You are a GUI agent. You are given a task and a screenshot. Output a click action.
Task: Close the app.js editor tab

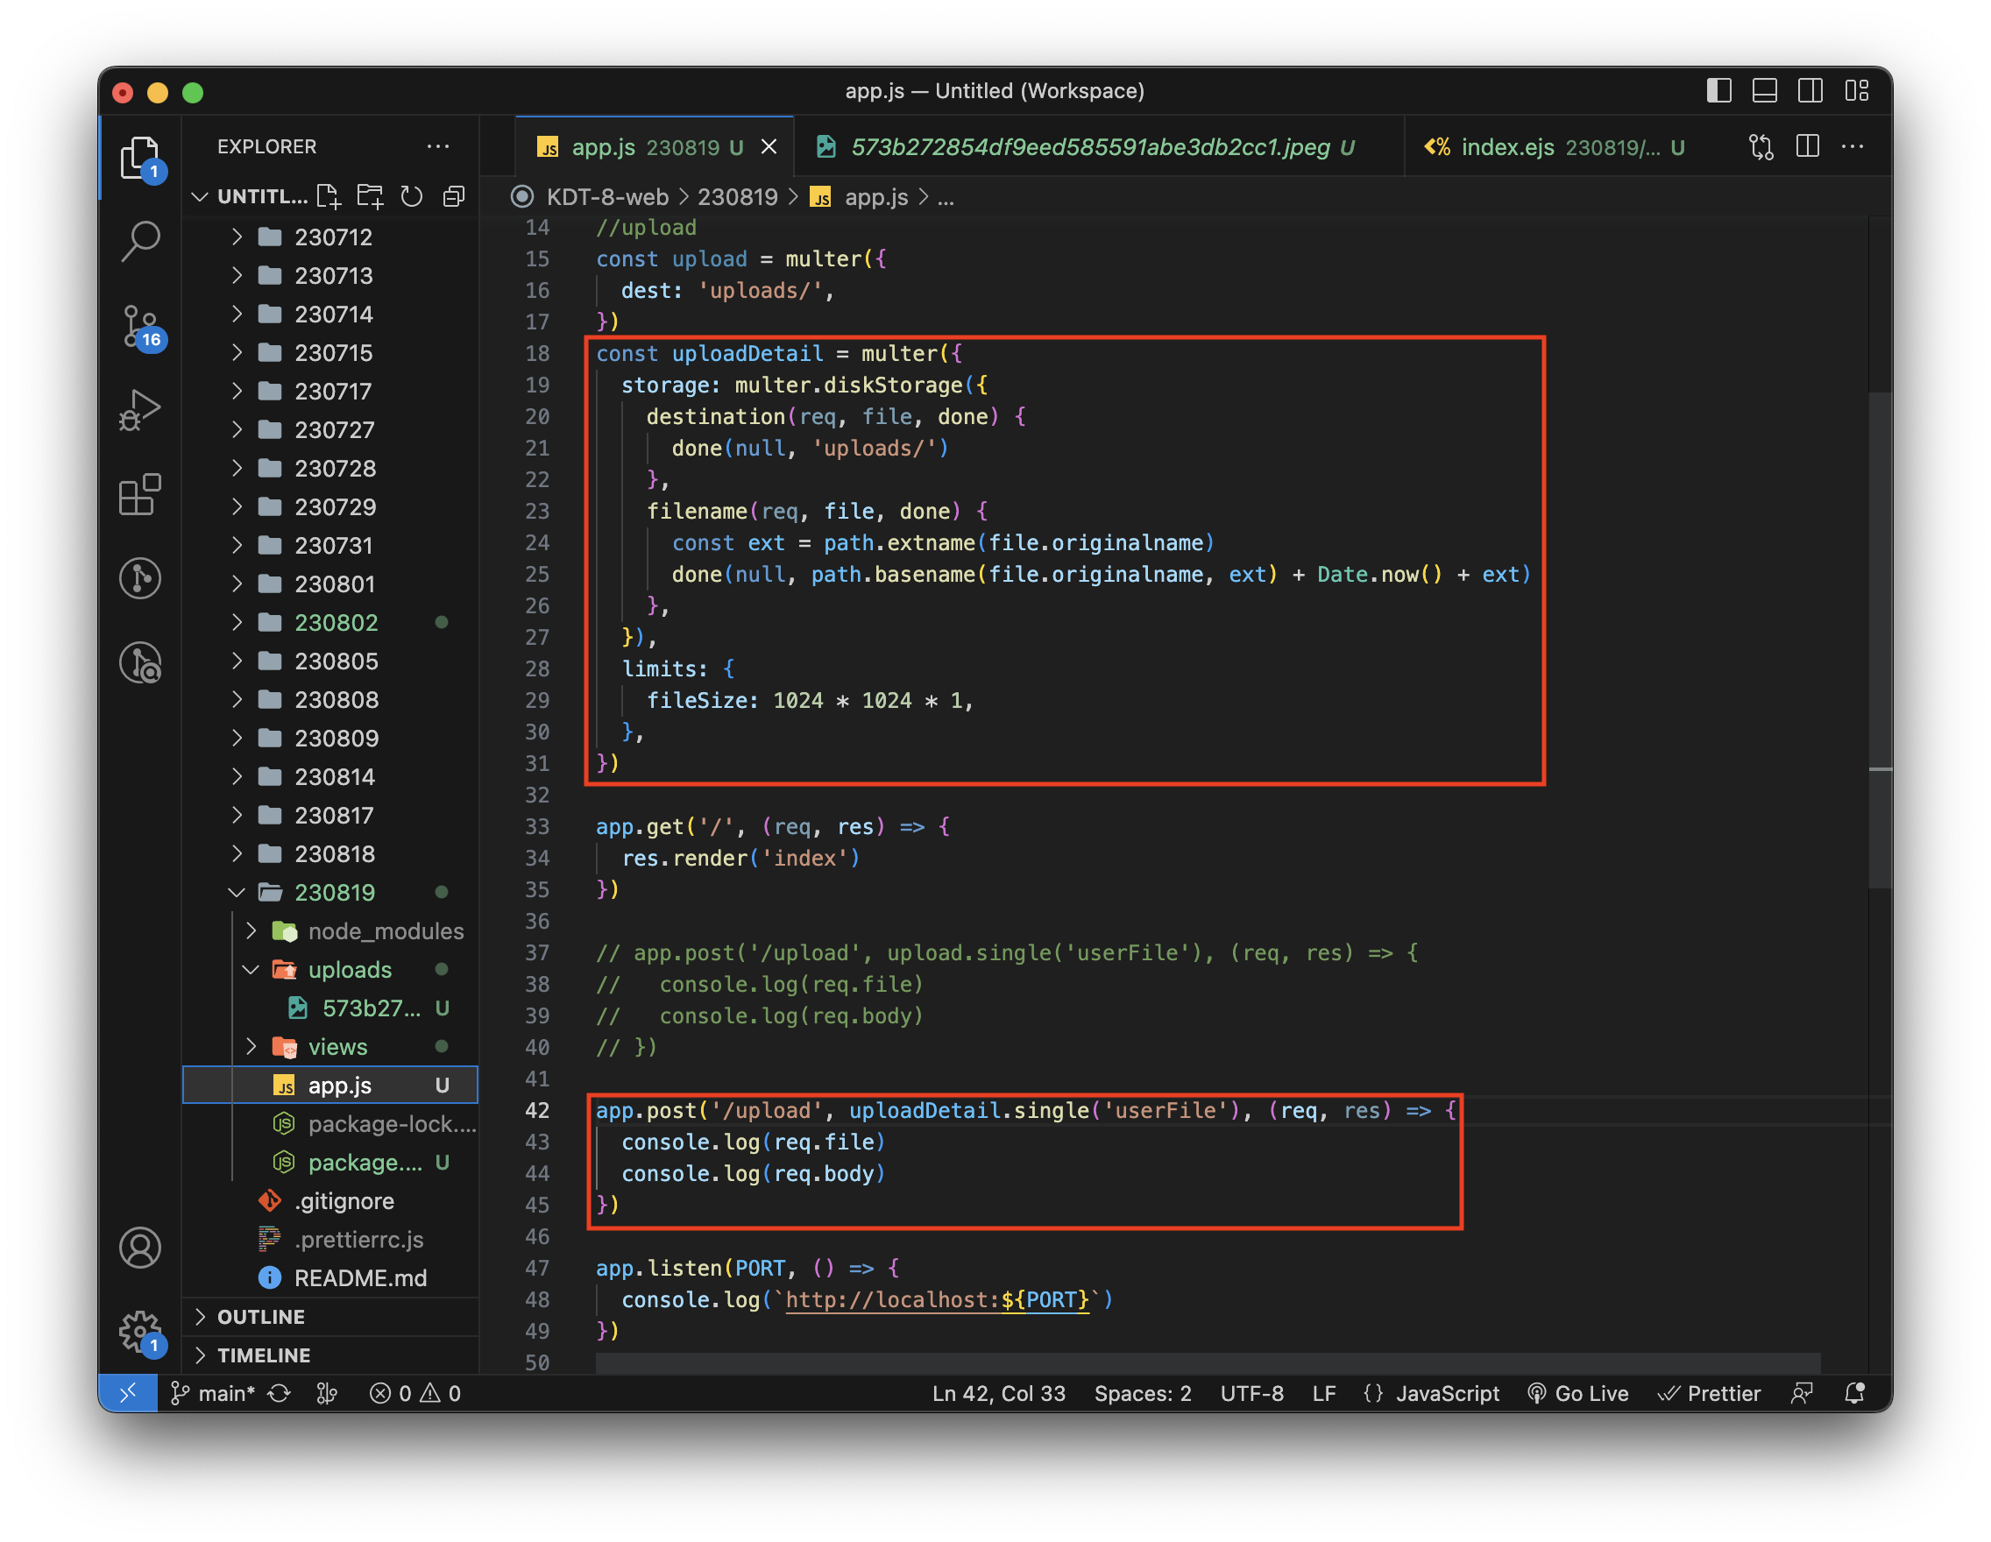(769, 146)
